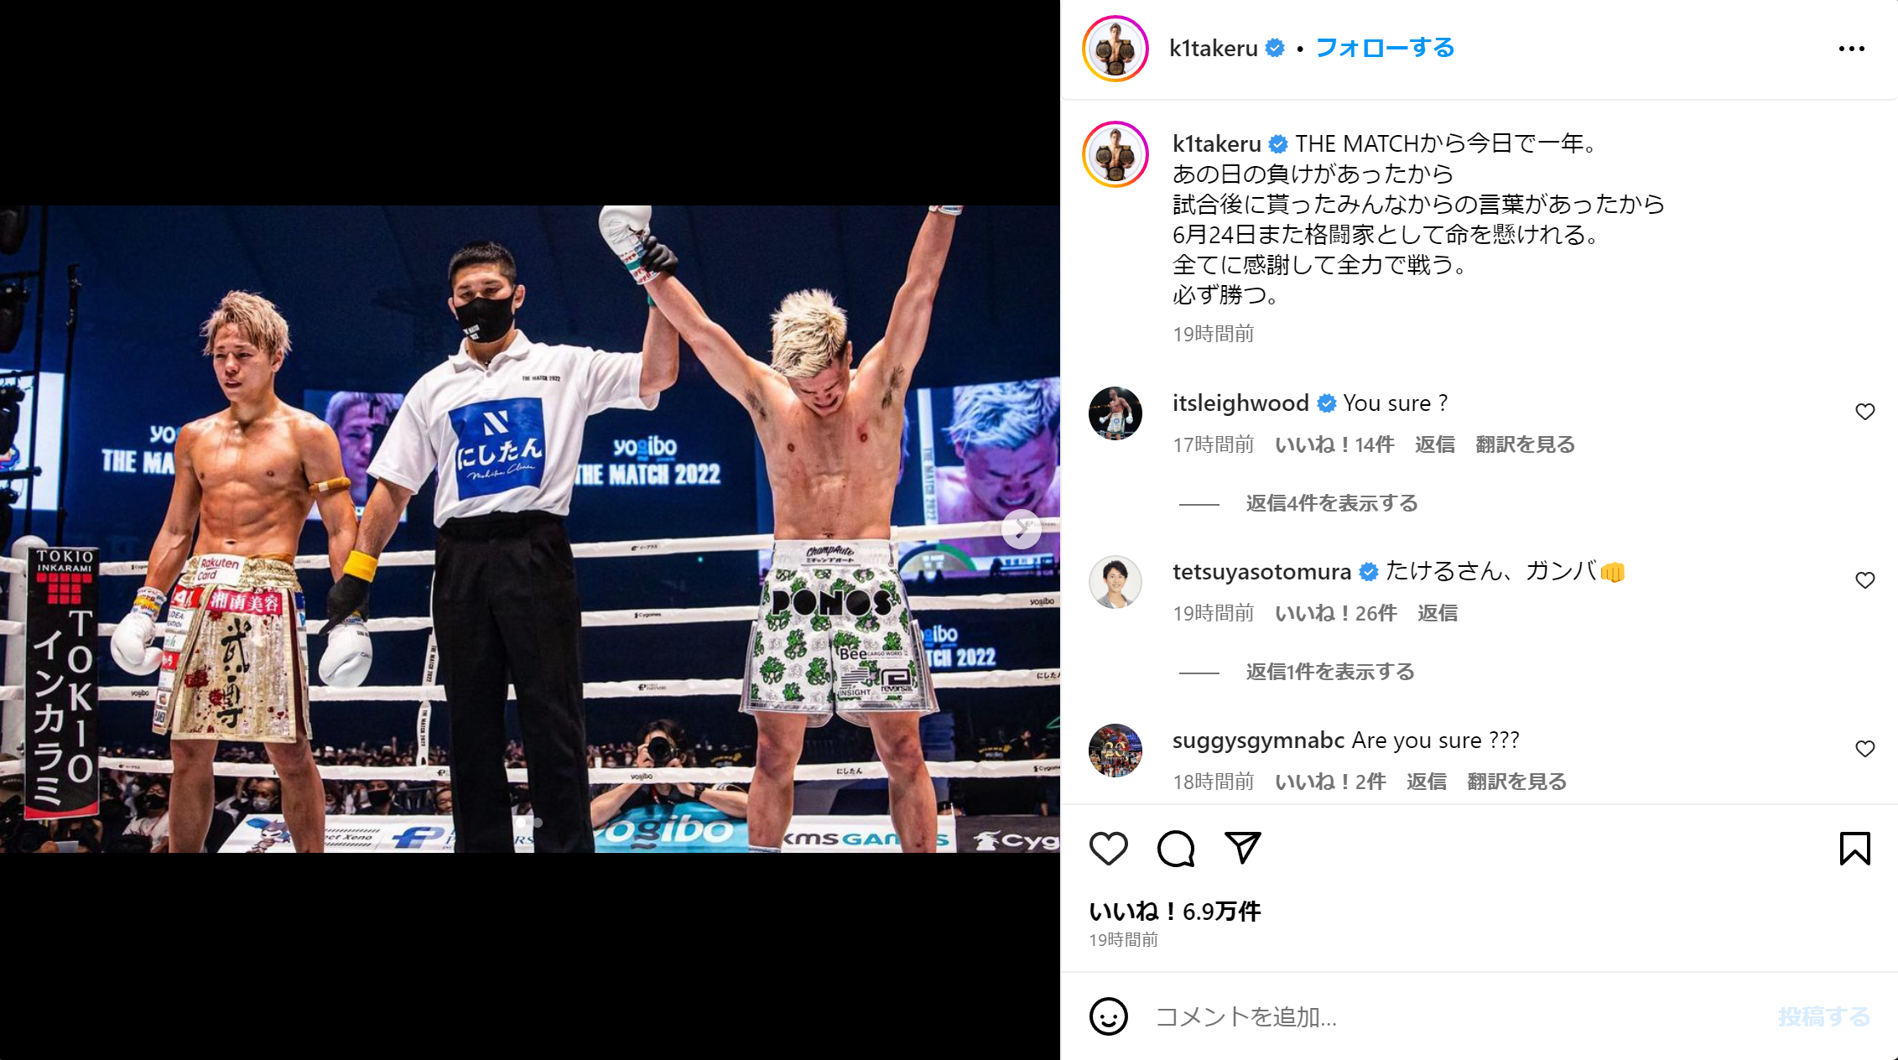This screenshot has width=1898, height=1060.
Task: Open the three-dot more options menu
Action: coord(1851,49)
